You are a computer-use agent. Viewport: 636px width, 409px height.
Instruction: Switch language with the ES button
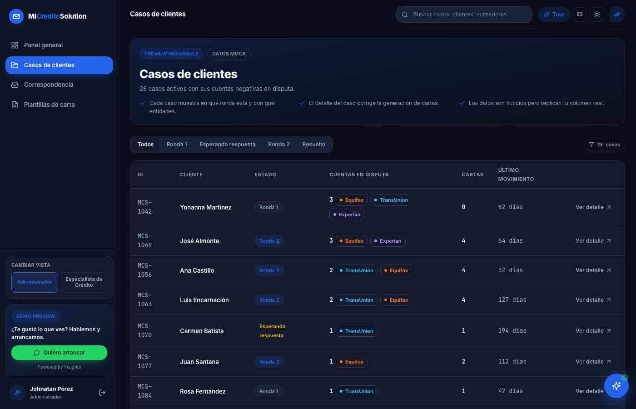(x=580, y=15)
